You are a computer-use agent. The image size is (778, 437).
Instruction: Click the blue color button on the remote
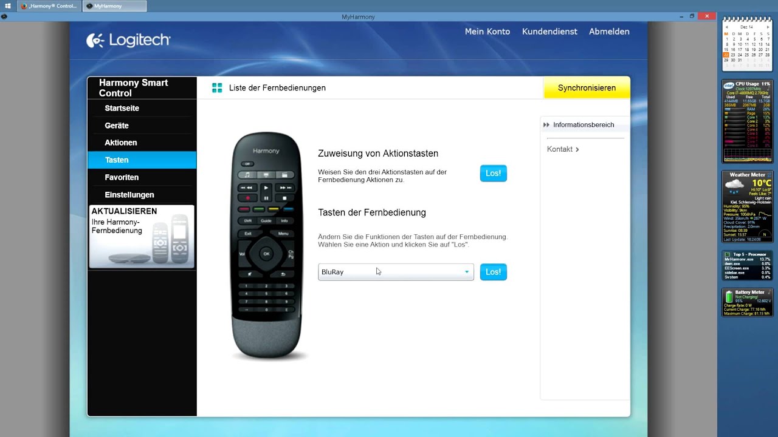288,209
